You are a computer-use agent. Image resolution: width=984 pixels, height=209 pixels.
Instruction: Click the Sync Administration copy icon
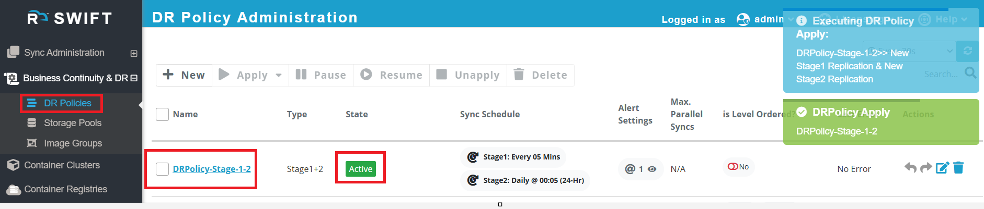pos(13,52)
